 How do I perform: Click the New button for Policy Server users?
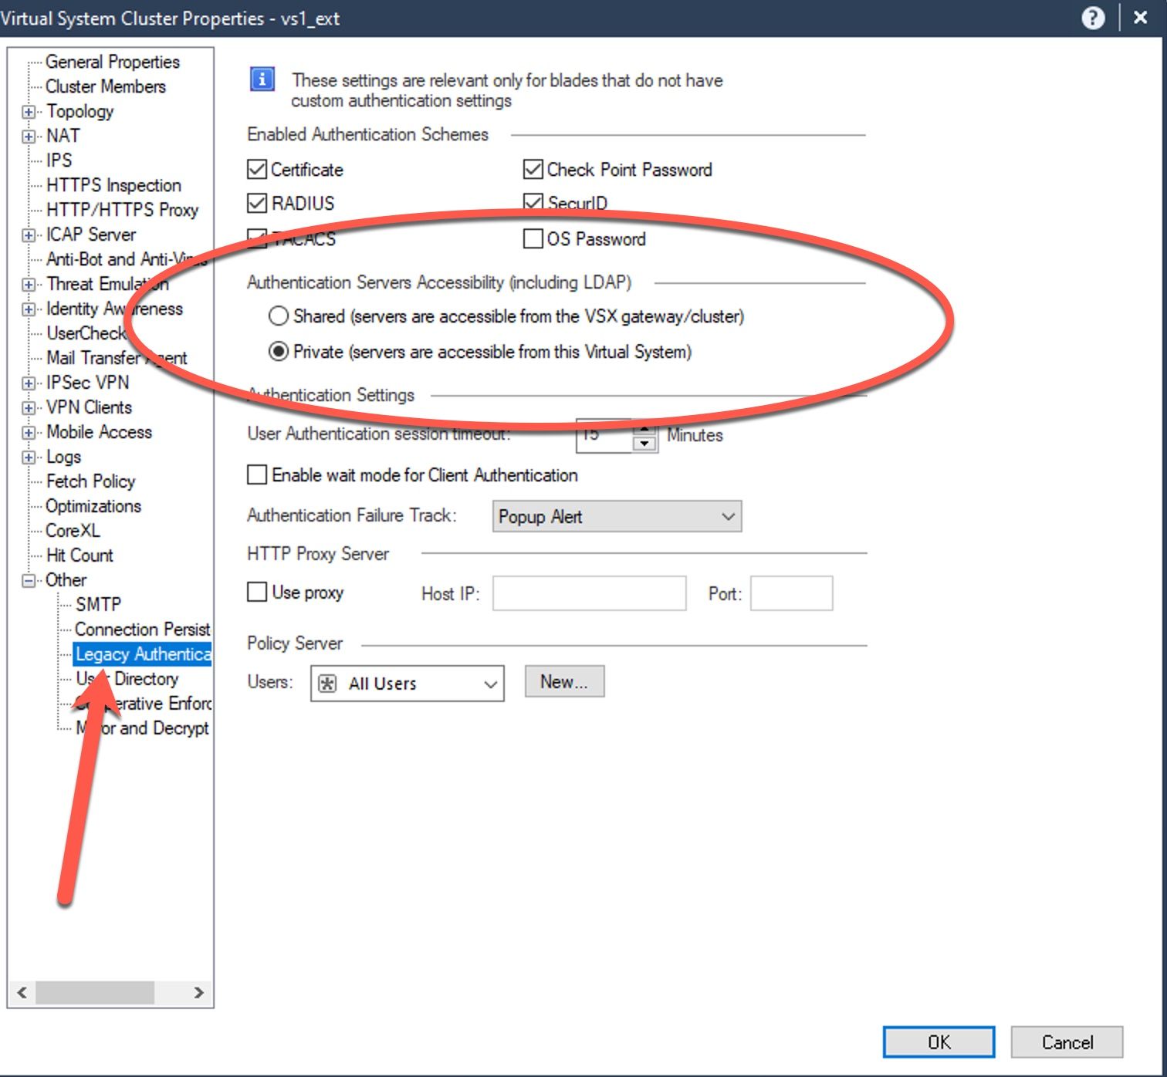point(564,681)
